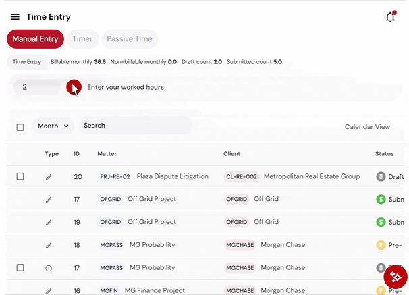Screen dimensions: 409x295
Task: Switch to Manual Entry tab
Action: click(x=35, y=39)
